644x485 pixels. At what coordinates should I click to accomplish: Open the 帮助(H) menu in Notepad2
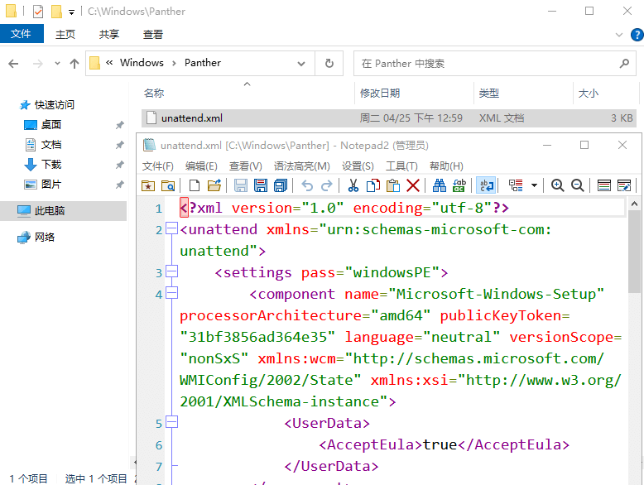(x=446, y=166)
